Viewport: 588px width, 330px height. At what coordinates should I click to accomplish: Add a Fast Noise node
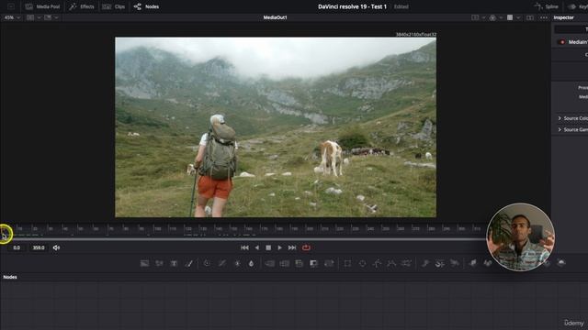pyautogui.click(x=159, y=263)
